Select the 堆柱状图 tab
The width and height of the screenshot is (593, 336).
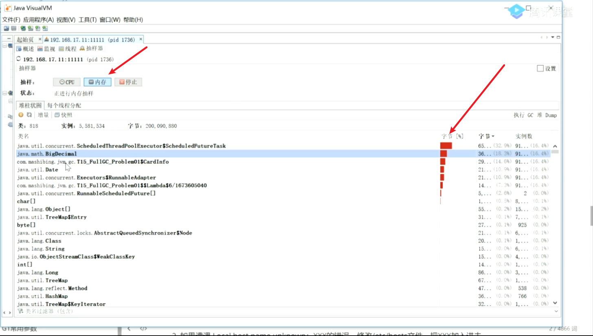click(30, 105)
